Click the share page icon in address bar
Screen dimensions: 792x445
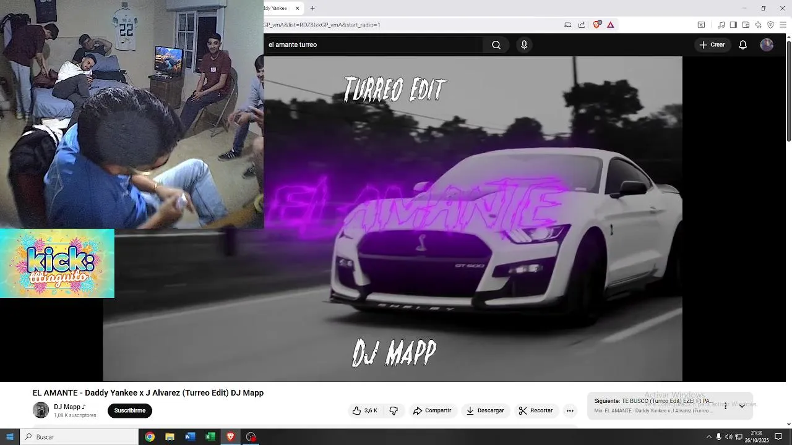[582, 25]
